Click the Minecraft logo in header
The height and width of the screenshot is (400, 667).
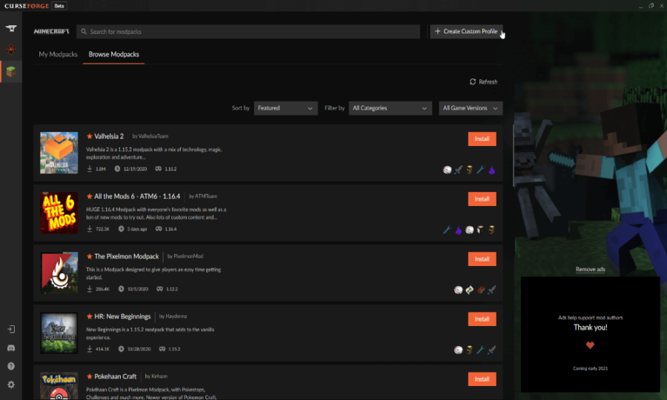click(51, 31)
